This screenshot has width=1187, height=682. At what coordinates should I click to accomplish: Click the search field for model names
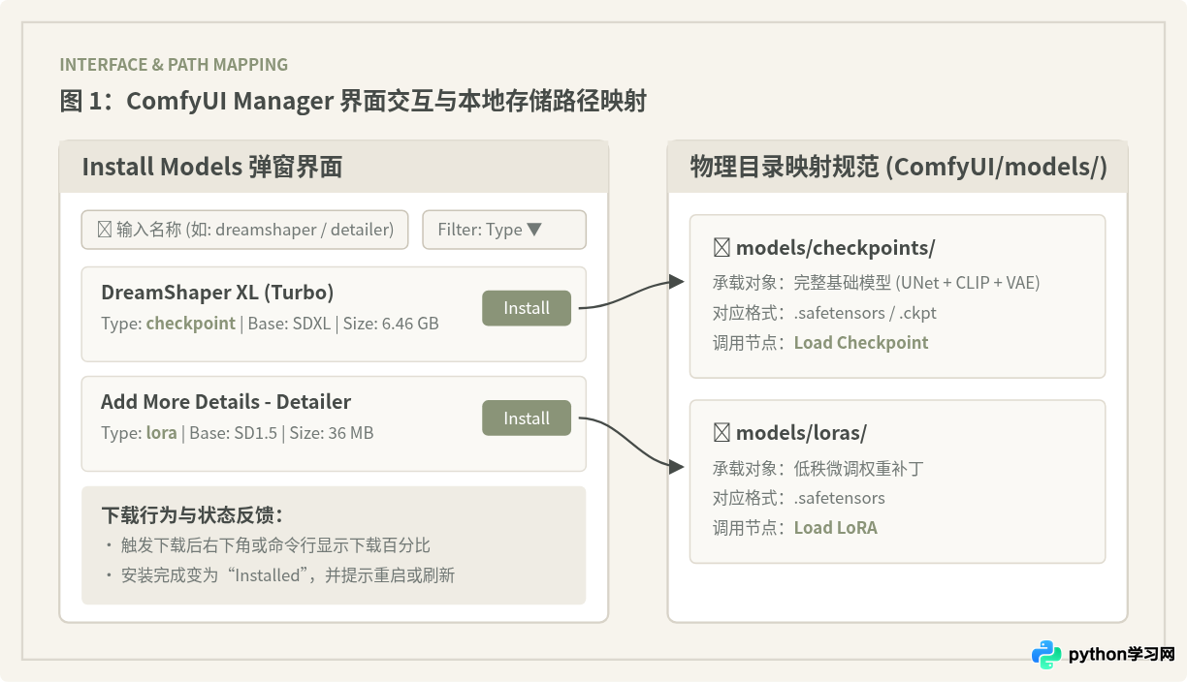click(x=245, y=230)
